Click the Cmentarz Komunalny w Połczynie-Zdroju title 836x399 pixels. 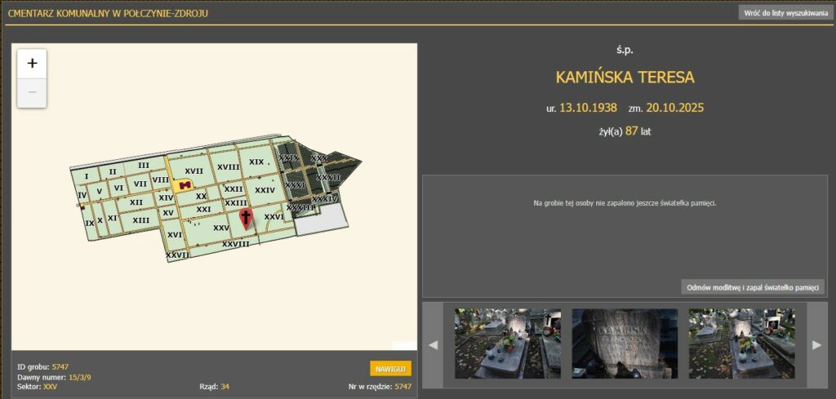pyautogui.click(x=109, y=13)
